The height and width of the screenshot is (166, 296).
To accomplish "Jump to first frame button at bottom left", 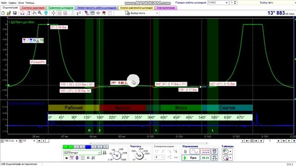I will coord(39,141).
